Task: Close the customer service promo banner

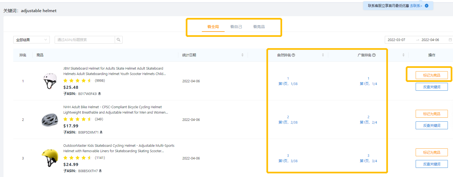Action: click(427, 6)
